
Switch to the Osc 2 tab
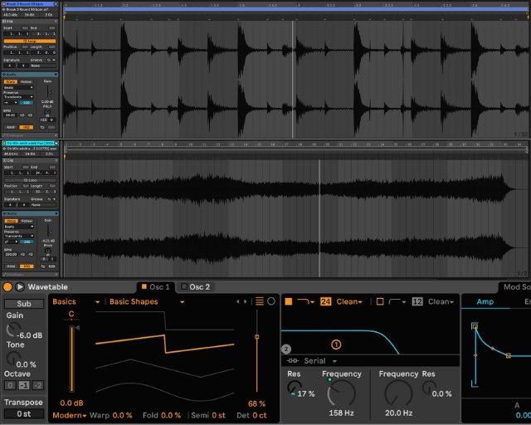(199, 287)
